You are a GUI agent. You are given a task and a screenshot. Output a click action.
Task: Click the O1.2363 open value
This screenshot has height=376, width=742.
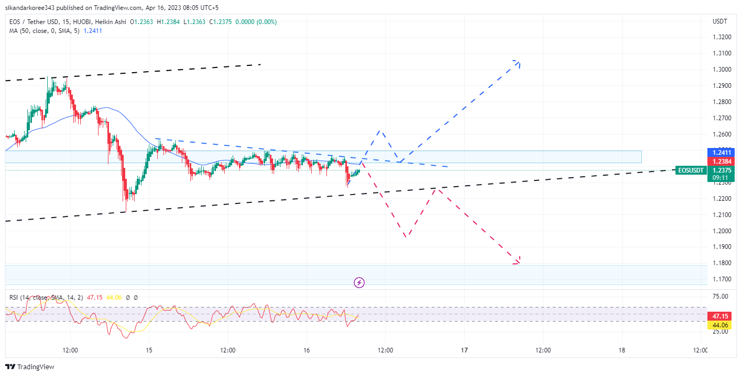(x=142, y=22)
